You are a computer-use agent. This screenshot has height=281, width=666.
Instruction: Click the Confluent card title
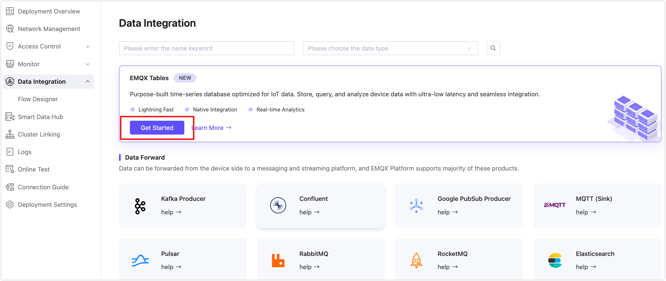314,199
